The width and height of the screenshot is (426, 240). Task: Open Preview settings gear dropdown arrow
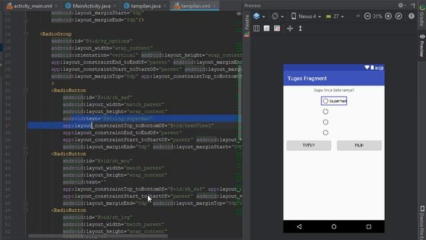click(405, 5)
